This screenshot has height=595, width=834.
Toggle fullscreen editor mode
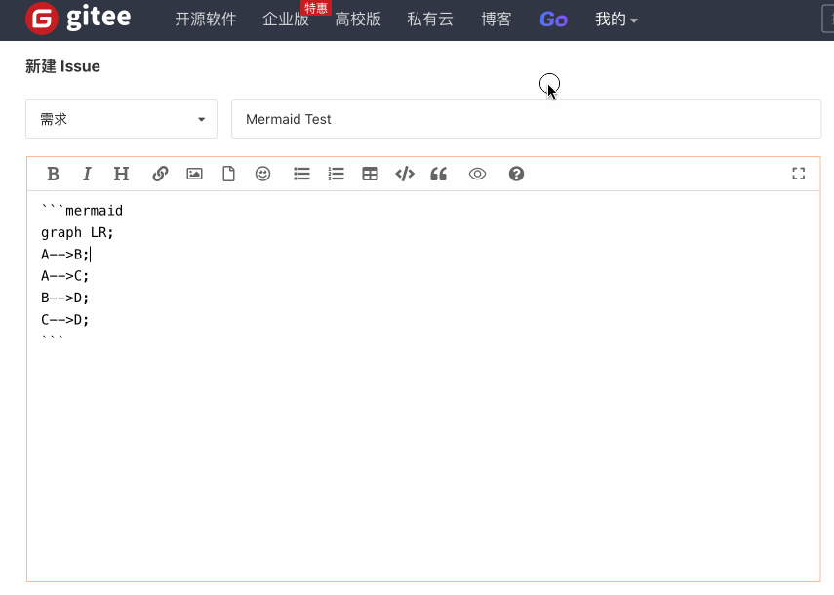pos(798,174)
